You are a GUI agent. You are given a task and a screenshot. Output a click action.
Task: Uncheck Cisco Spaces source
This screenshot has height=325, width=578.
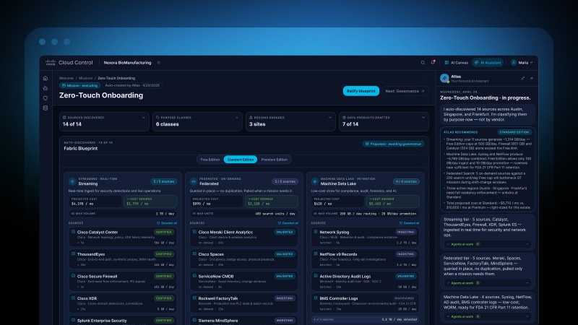pos(194,254)
